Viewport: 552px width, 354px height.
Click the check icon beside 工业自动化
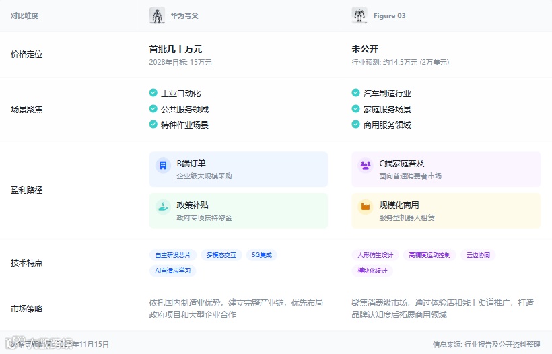pos(153,93)
